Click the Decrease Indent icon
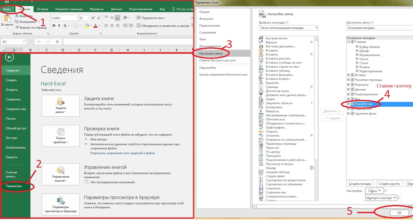Viewport: 413px width, 220px height. click(125, 26)
